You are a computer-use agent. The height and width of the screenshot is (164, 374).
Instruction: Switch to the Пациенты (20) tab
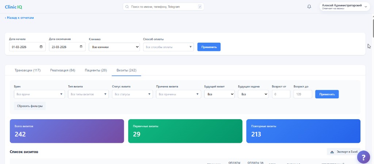(96, 70)
